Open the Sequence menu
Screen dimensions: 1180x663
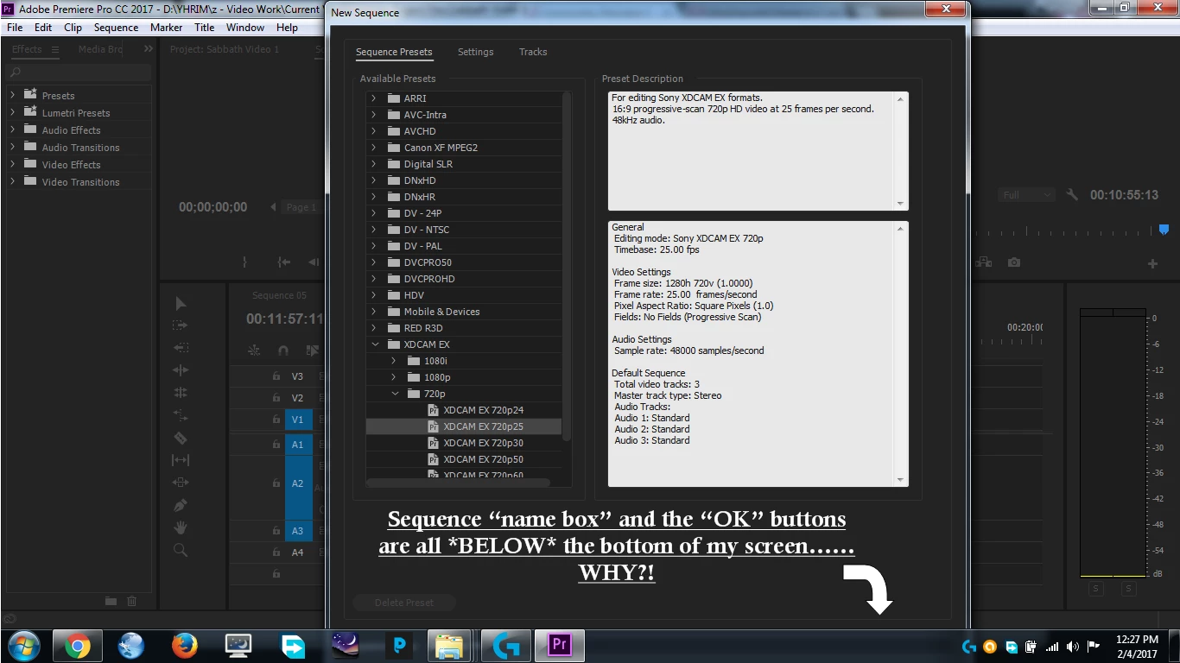(x=116, y=28)
